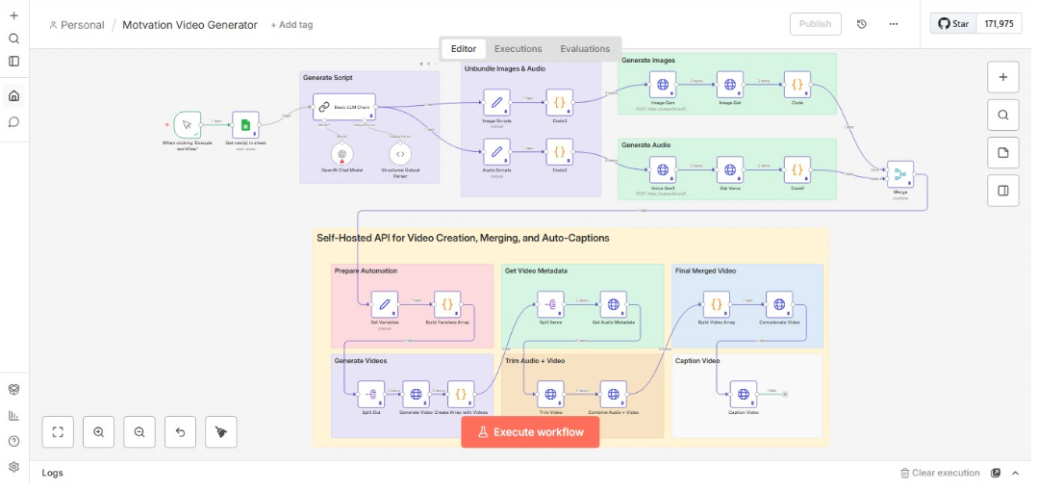Screen dimensions: 1037x491
Task: Open workflow version history
Action: 862,24
